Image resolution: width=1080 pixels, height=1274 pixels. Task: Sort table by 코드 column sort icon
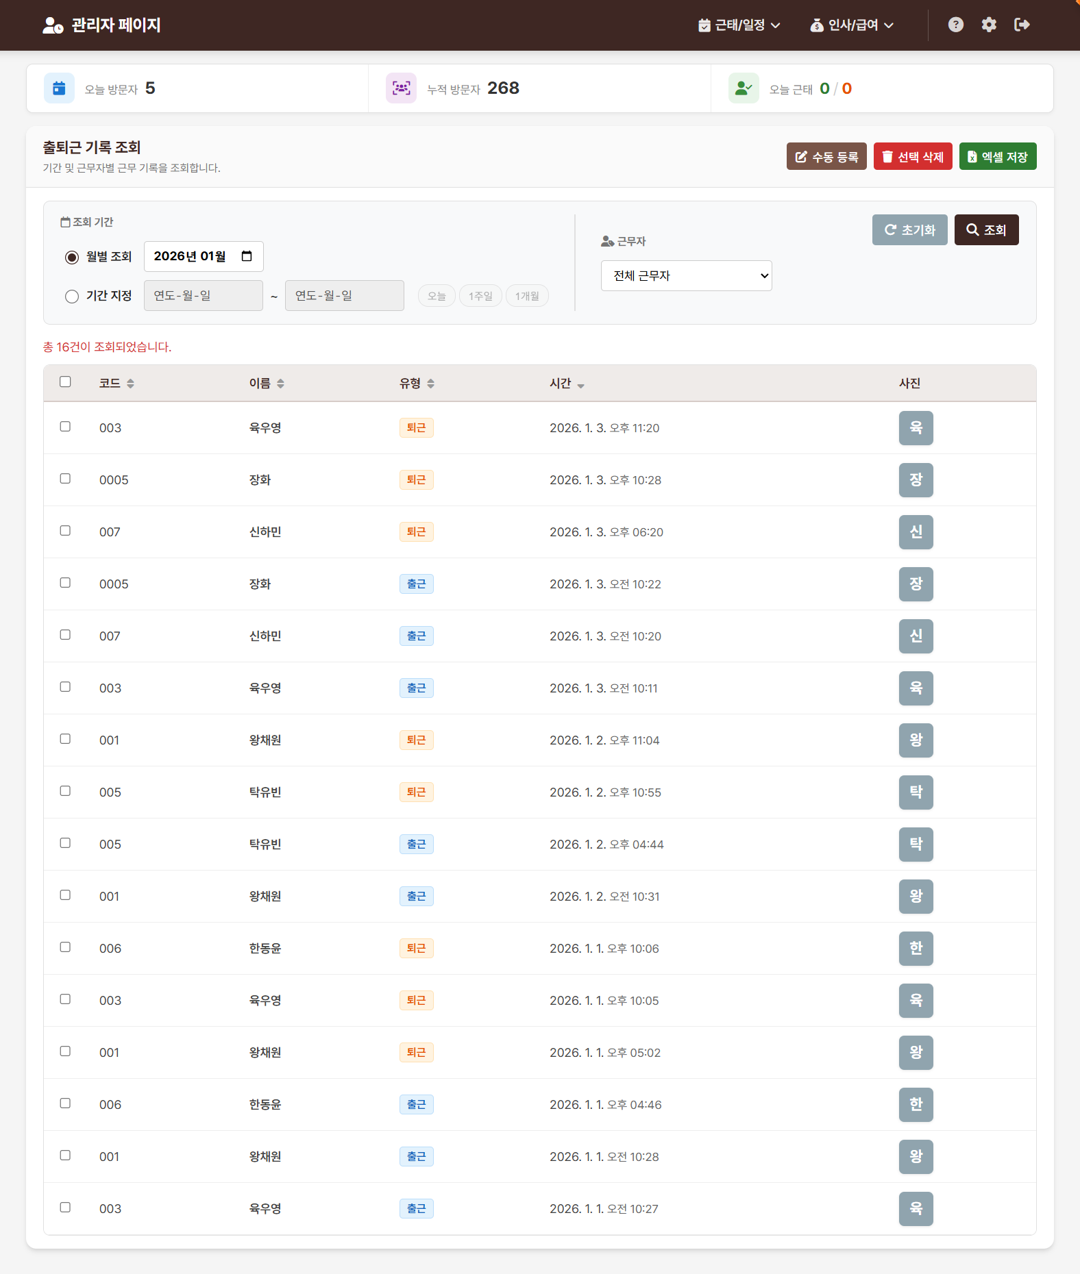[x=130, y=384]
